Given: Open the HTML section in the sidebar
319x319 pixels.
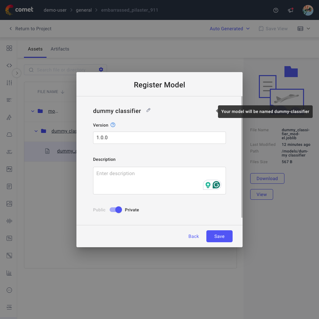Looking at the screenshot, I should tap(9, 307).
